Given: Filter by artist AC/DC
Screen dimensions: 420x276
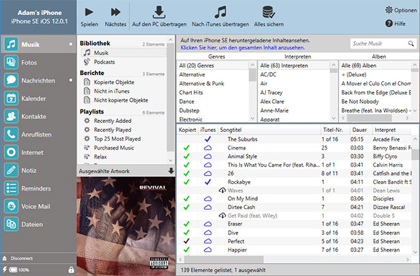Looking at the screenshot, I should 295,74.
